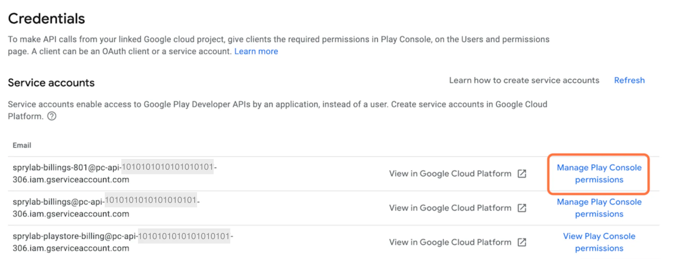
Task: Open View in Google Cloud Platform for sprylab-playstore-billing
Action: [x=450, y=242]
